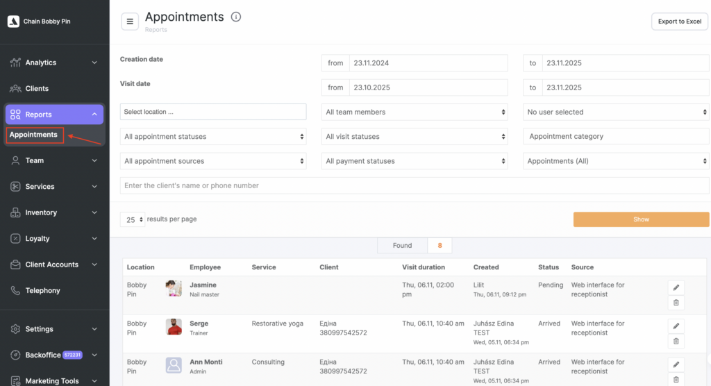Click the edit pencil icon for Serge's appointment
The width and height of the screenshot is (711, 386).
pyautogui.click(x=676, y=326)
